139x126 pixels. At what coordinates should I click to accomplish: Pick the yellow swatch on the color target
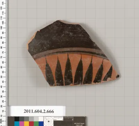point(26,124)
